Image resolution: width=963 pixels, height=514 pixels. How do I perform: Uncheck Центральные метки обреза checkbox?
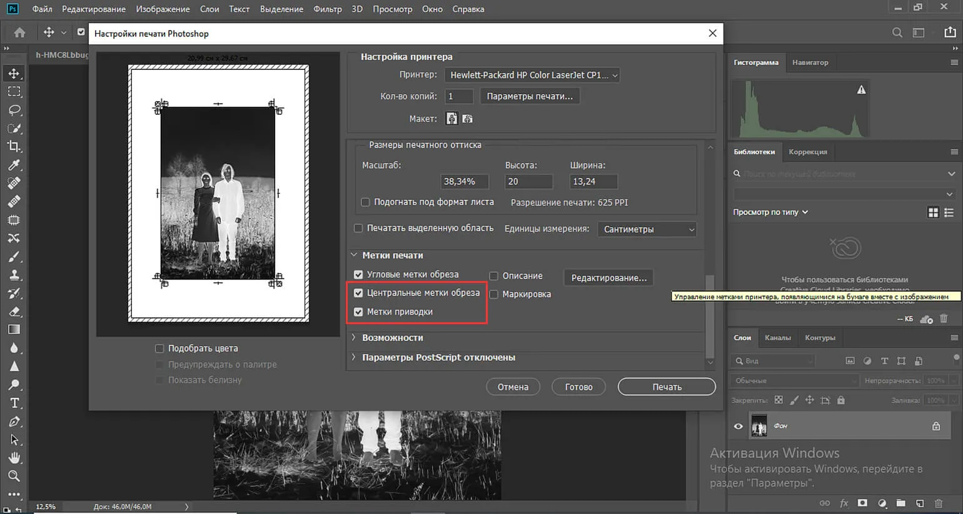[x=358, y=293]
